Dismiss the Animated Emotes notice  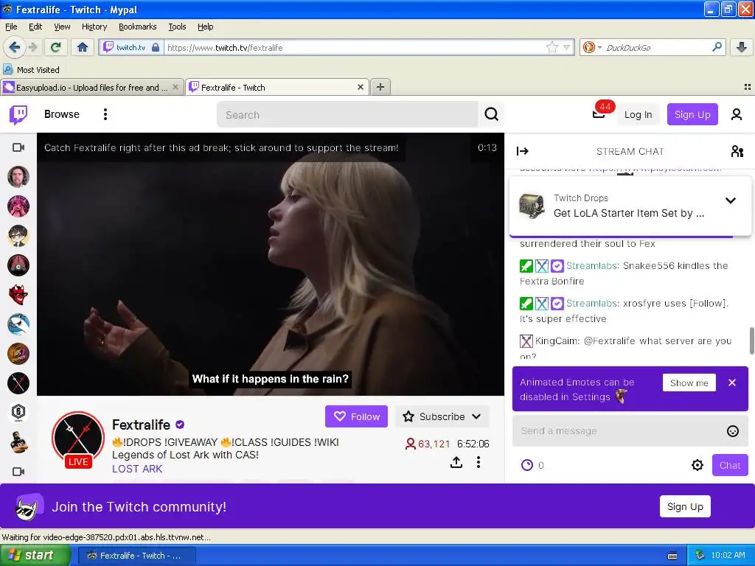[732, 382]
